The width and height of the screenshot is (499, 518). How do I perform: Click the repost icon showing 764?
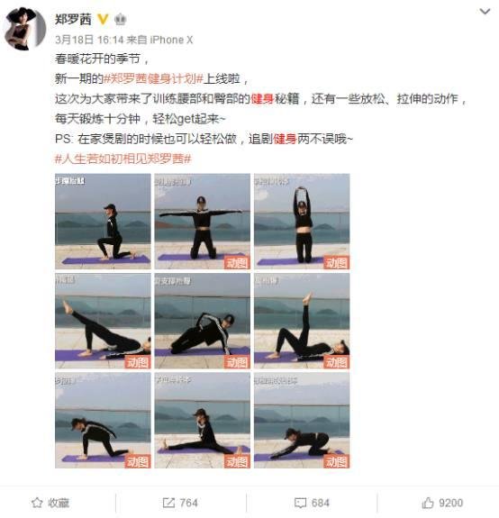tap(168, 503)
